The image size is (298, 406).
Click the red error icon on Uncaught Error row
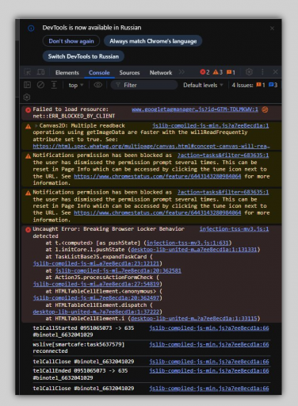[x=28, y=229]
